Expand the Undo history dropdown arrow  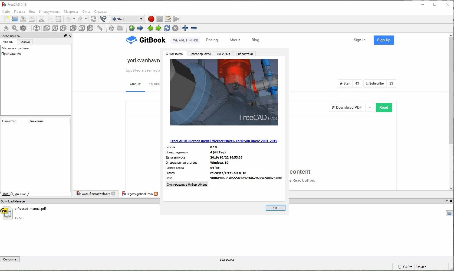pos(74,19)
